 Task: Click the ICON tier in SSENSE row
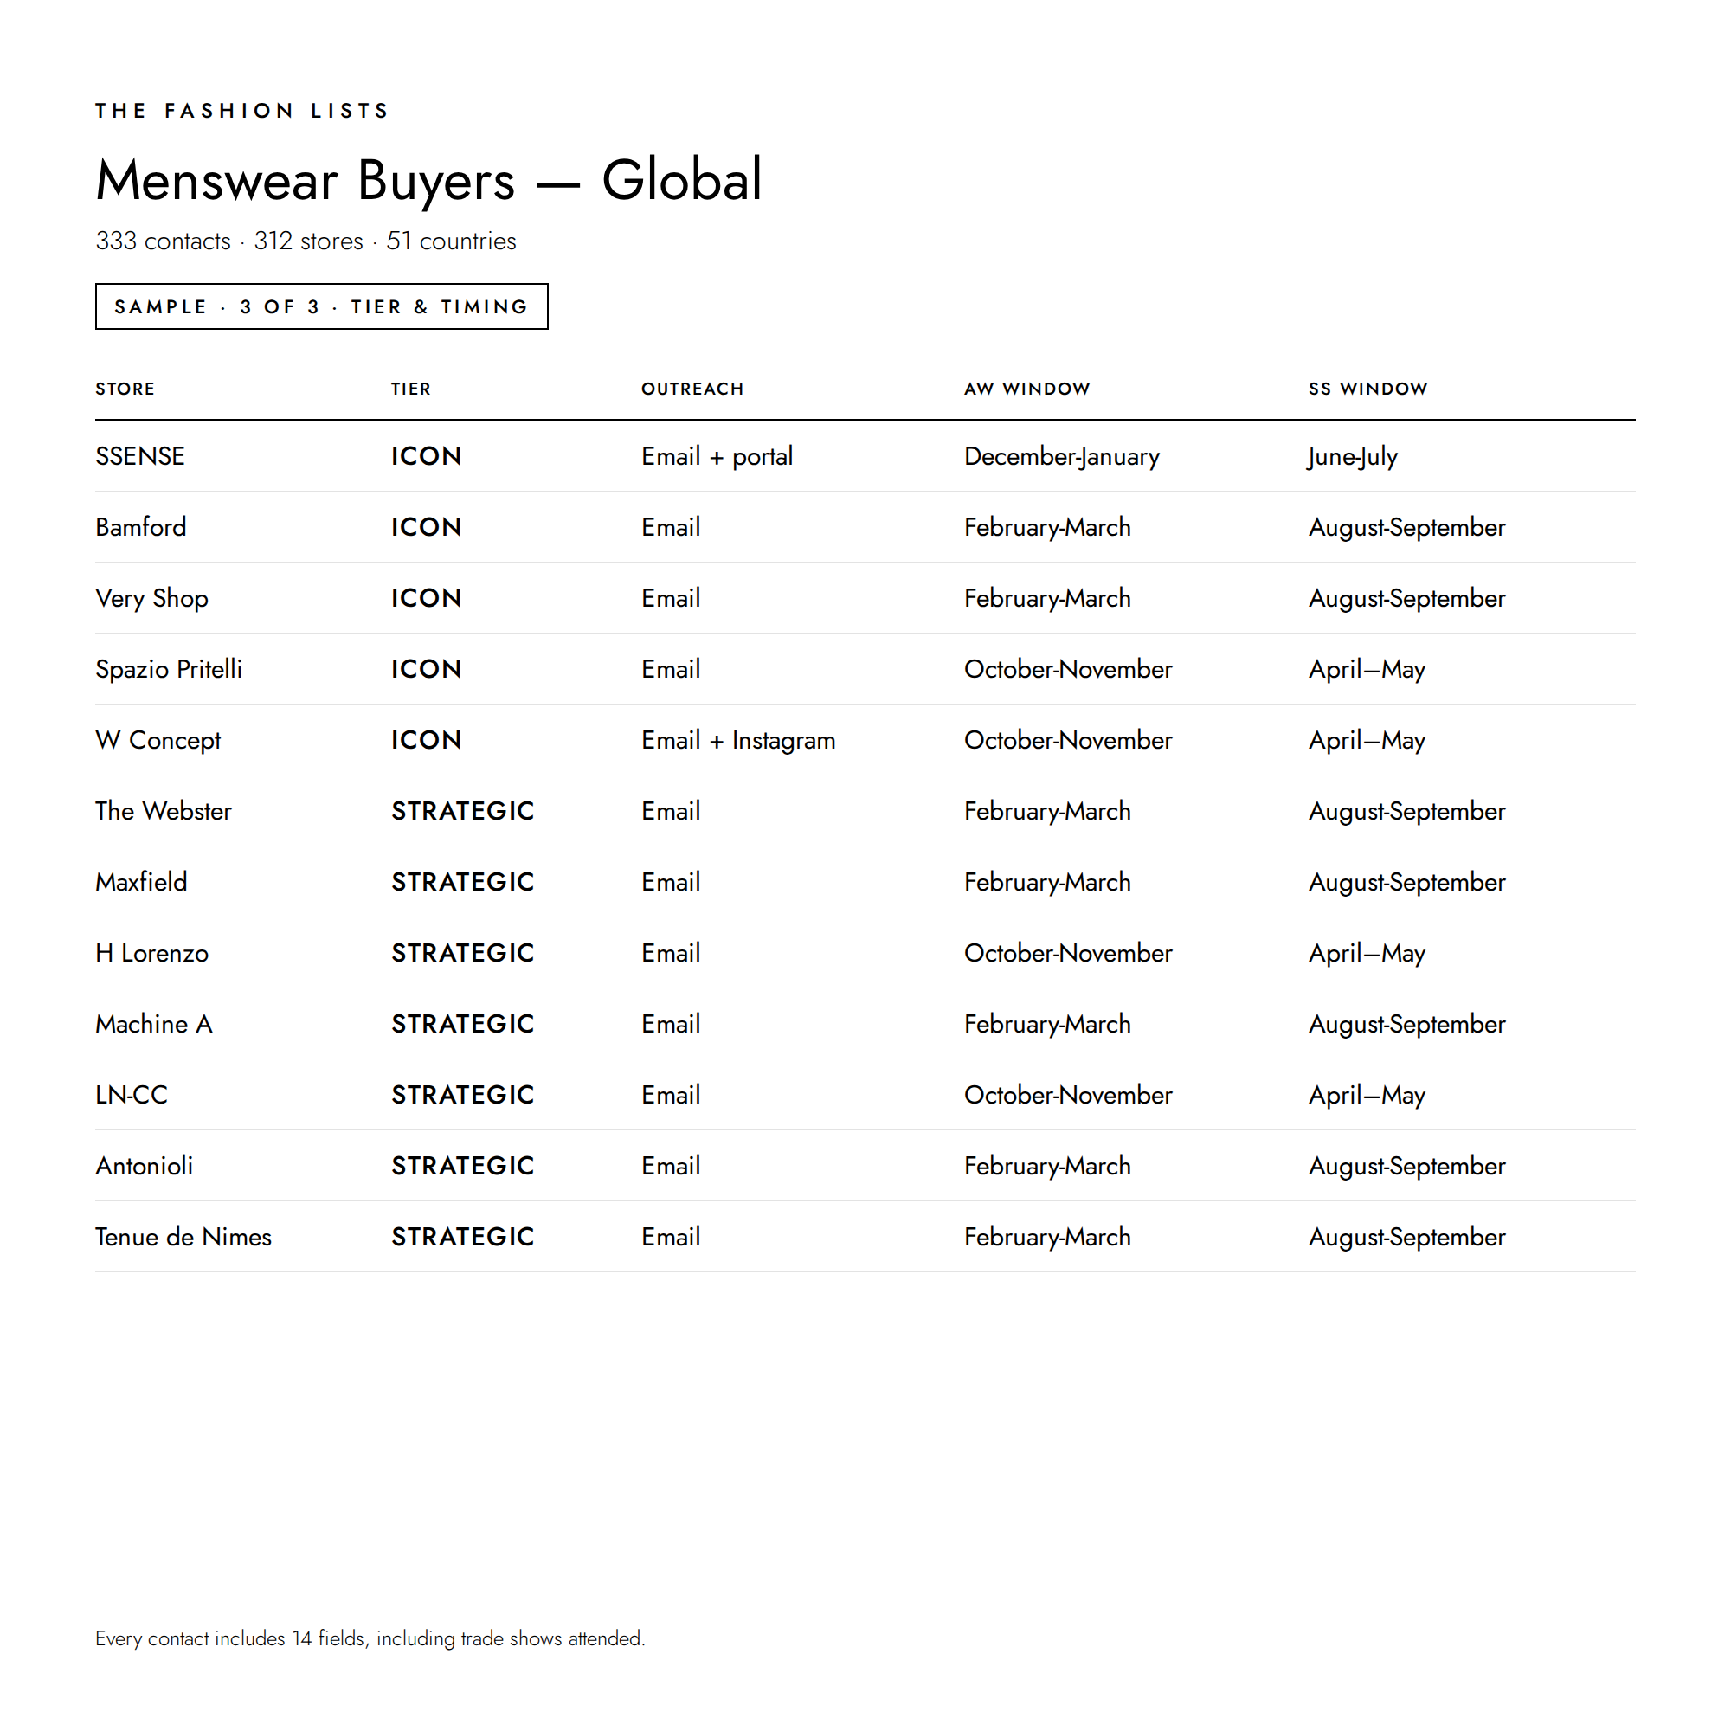click(427, 456)
